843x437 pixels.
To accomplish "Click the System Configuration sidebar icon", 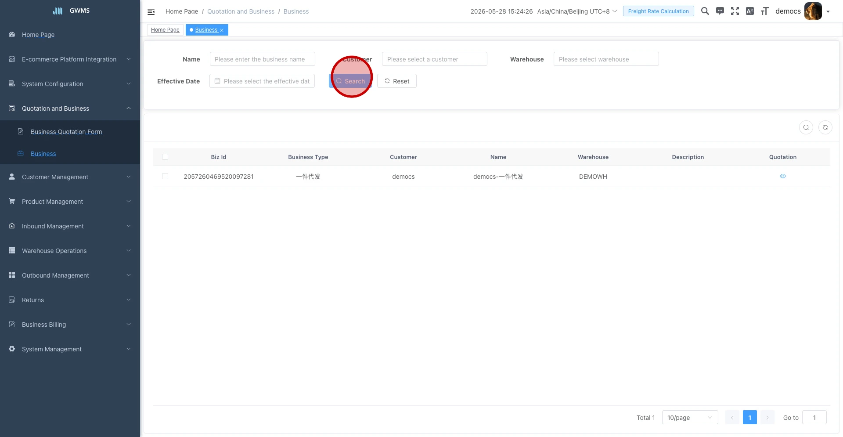I will (12, 83).
